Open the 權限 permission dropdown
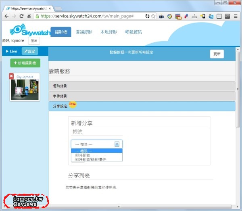This screenshot has width=242, height=211. click(x=97, y=144)
